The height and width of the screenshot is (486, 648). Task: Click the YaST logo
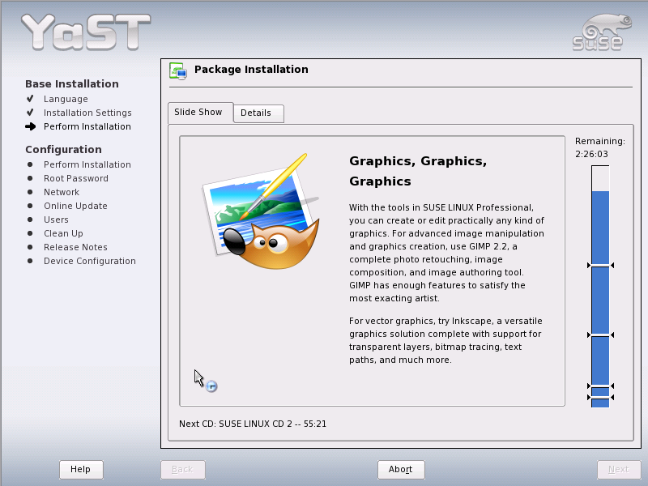click(x=86, y=32)
